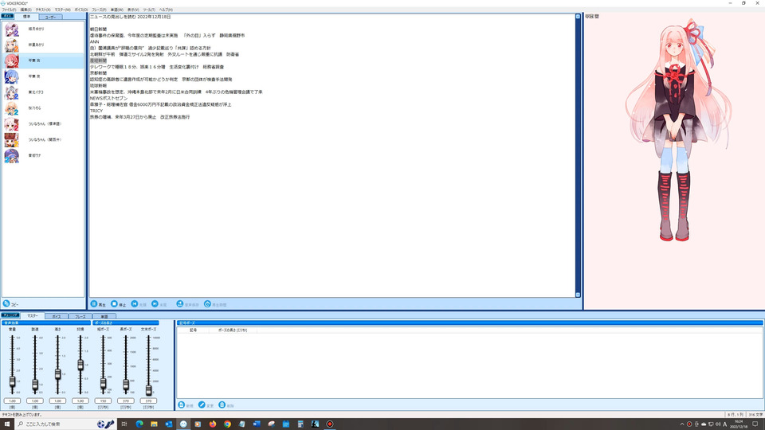The width and height of the screenshot is (765, 430).
Task: Click the 再生 play icon
Action: [94, 303]
